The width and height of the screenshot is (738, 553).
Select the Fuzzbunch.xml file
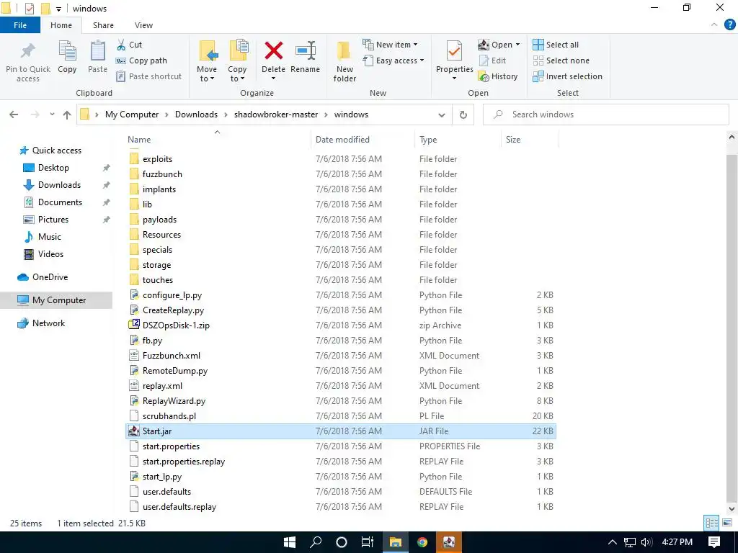point(172,356)
